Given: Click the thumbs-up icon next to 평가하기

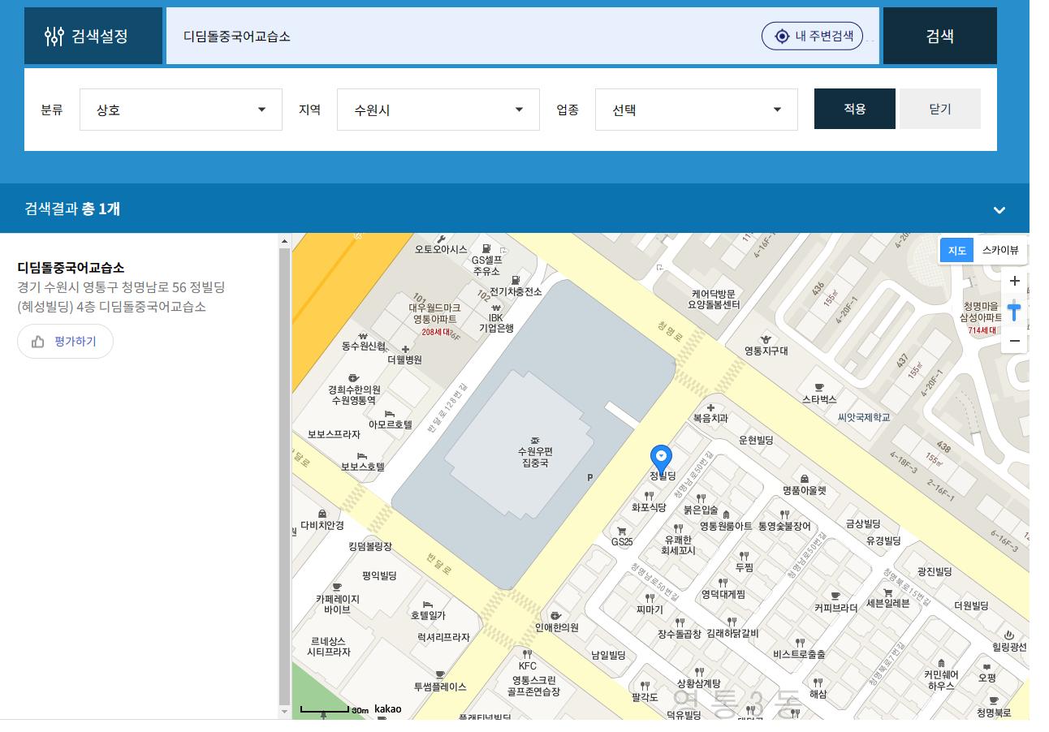Looking at the screenshot, I should pyautogui.click(x=38, y=342).
